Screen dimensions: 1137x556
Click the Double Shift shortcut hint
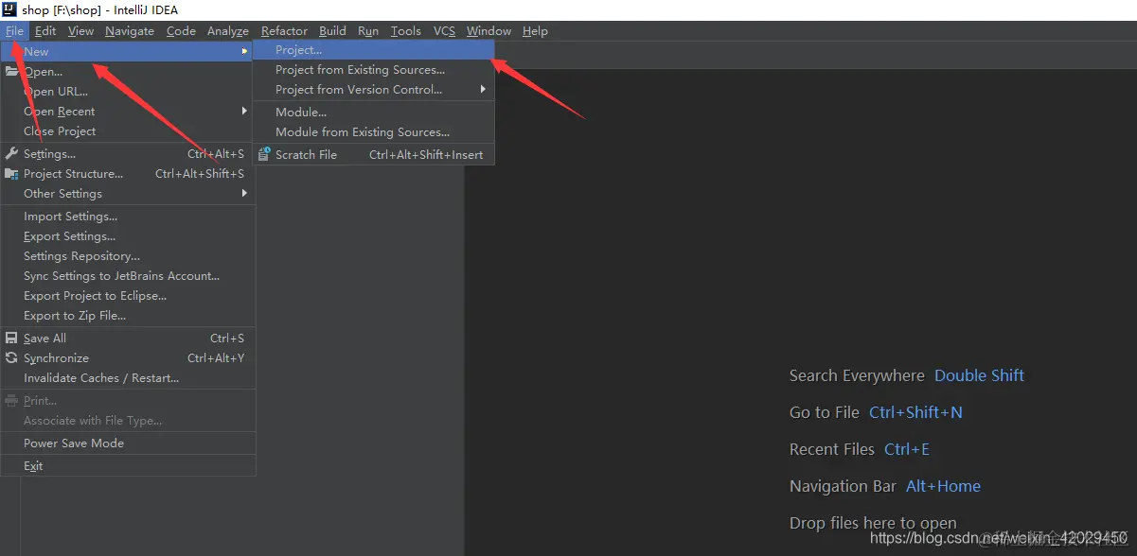tap(979, 375)
